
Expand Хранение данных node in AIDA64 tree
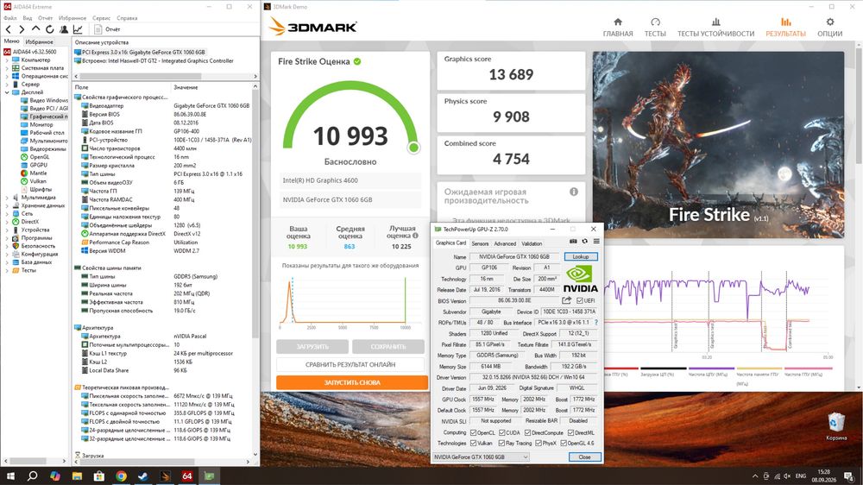point(7,205)
